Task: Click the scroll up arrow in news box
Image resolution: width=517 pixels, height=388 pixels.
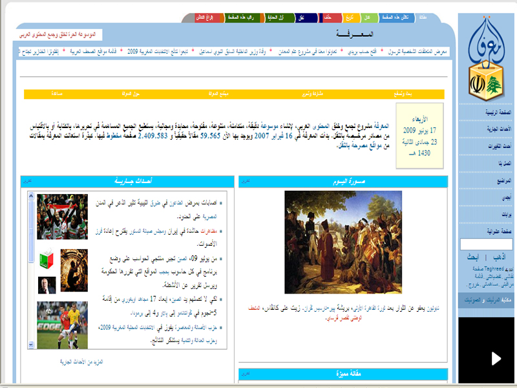Action: point(31,196)
